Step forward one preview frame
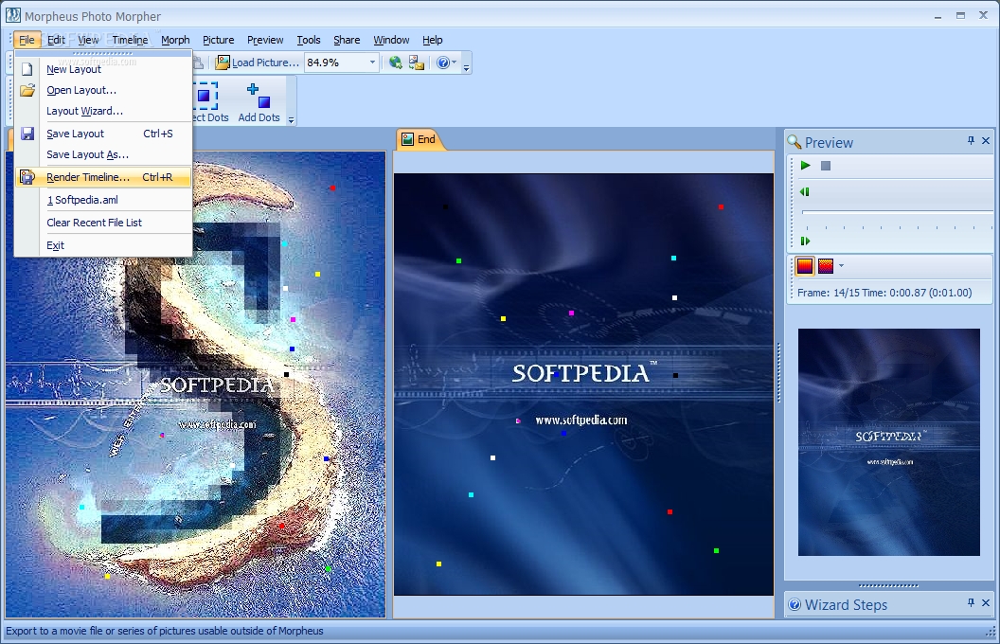The height and width of the screenshot is (644, 1000). pos(805,241)
